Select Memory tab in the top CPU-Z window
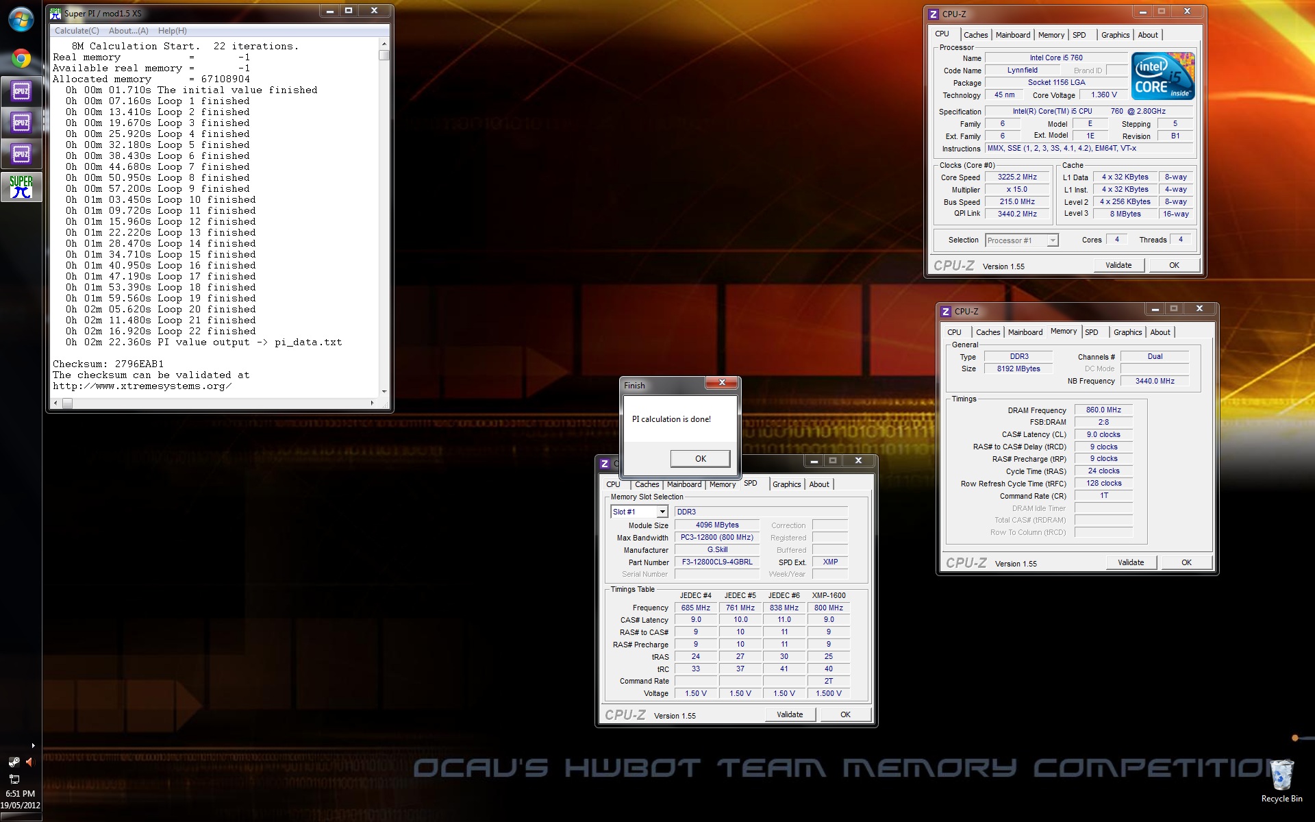This screenshot has width=1315, height=822. pyautogui.click(x=1051, y=35)
